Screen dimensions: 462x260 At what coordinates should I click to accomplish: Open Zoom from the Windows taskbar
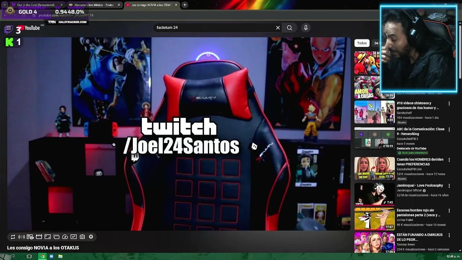point(52,256)
